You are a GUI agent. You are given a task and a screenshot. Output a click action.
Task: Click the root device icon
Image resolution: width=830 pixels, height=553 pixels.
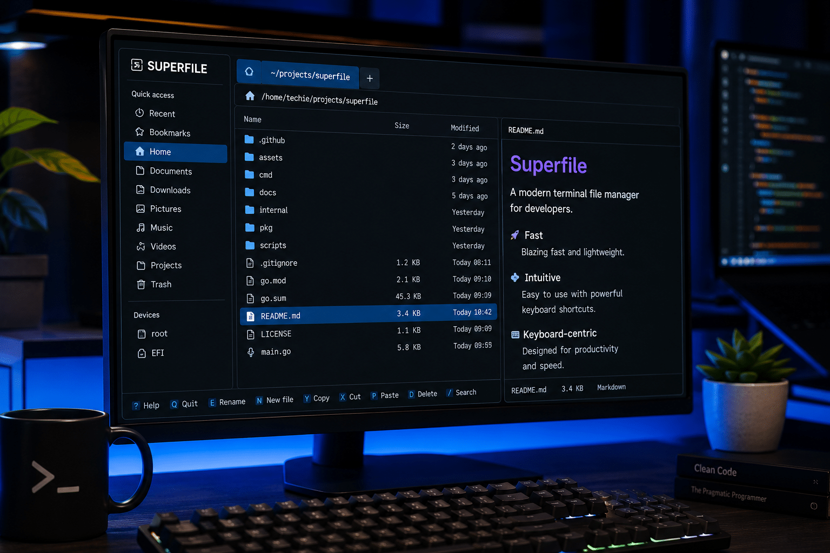pyautogui.click(x=142, y=334)
